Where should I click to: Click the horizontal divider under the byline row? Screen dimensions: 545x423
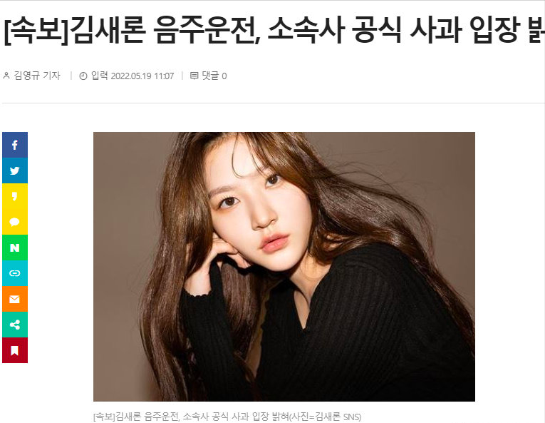point(273,103)
